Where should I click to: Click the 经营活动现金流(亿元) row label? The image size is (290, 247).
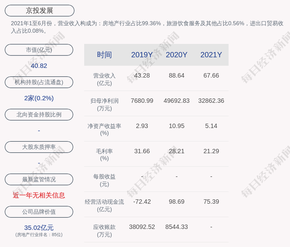tap(104, 206)
